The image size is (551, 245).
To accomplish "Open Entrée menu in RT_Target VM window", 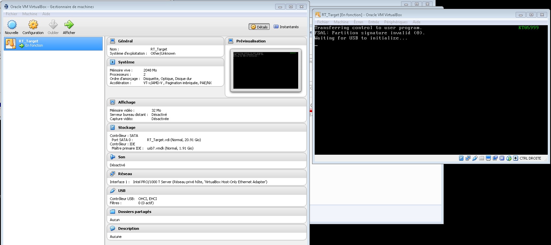I will [x=374, y=22].
